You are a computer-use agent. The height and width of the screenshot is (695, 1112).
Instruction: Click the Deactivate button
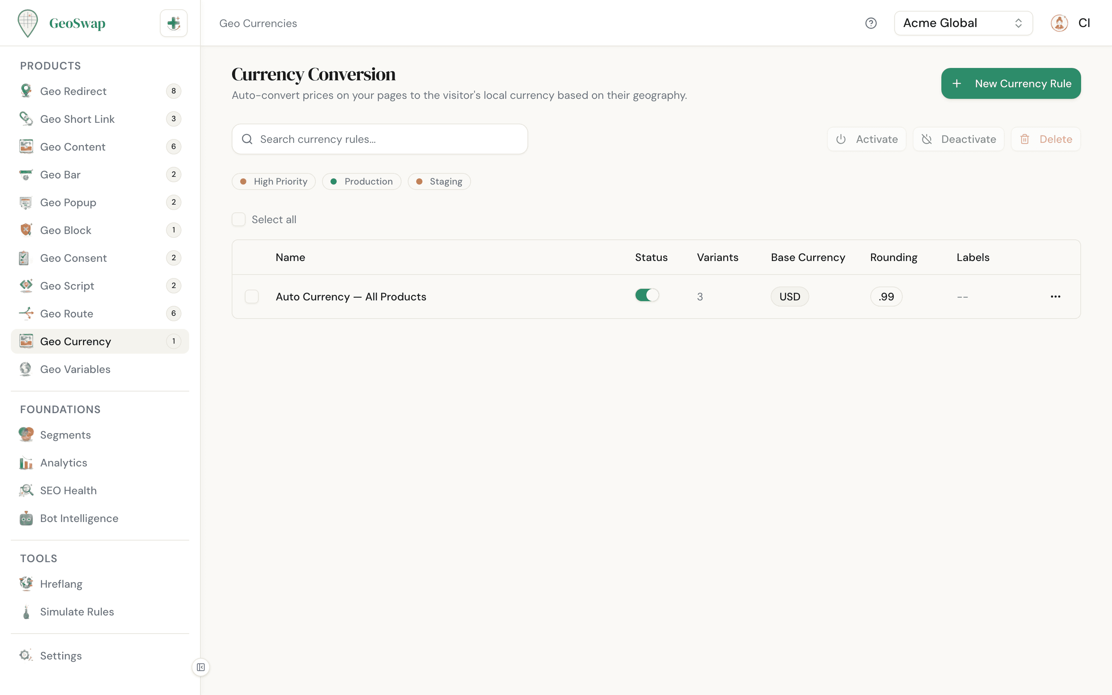pos(959,139)
